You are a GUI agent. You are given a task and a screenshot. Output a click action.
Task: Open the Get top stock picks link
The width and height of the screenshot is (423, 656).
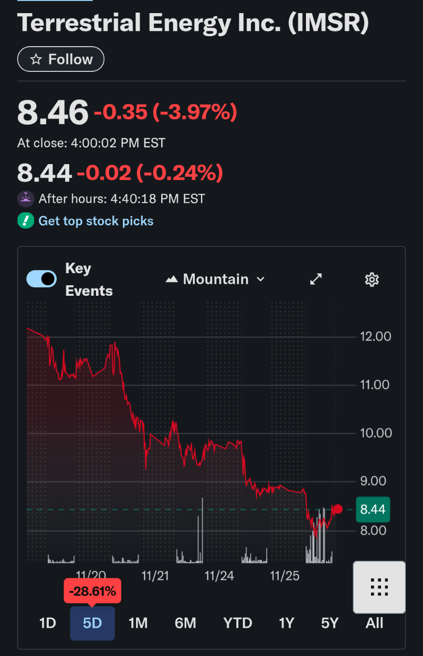[x=96, y=221]
